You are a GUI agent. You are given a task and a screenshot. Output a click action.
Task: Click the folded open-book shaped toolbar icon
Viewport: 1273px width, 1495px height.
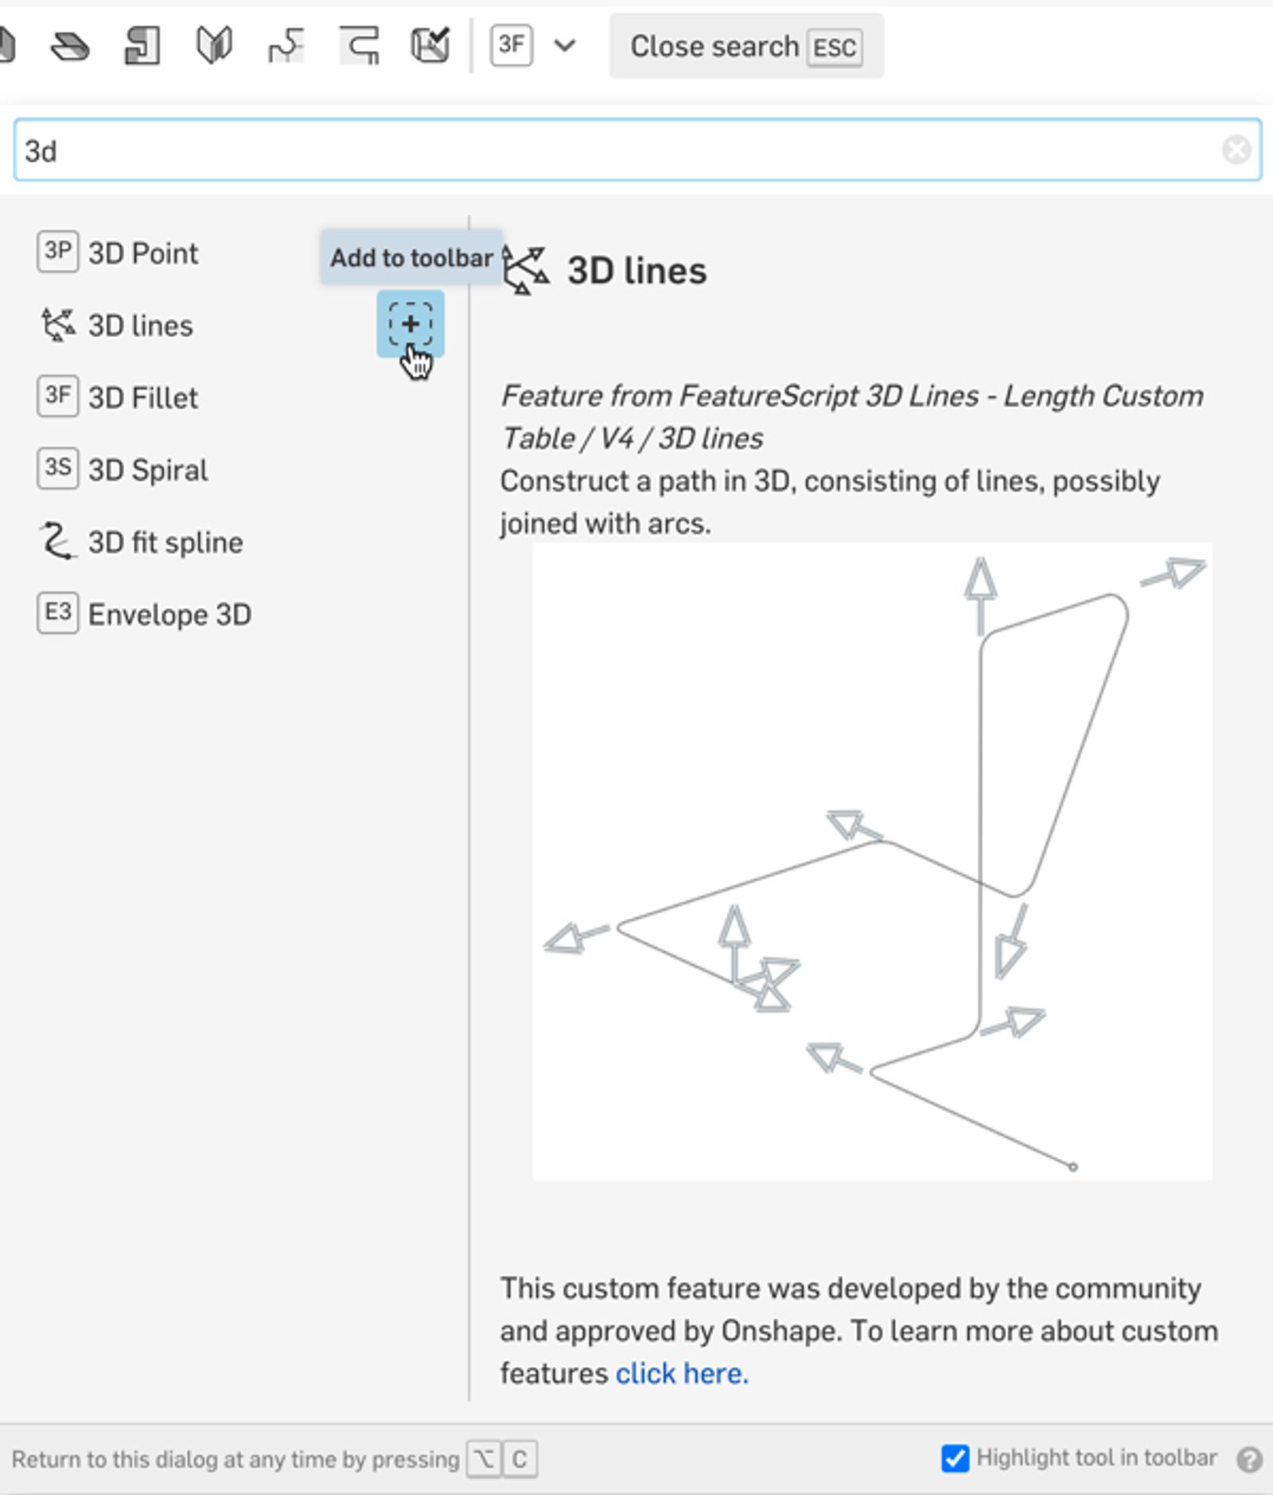point(214,45)
